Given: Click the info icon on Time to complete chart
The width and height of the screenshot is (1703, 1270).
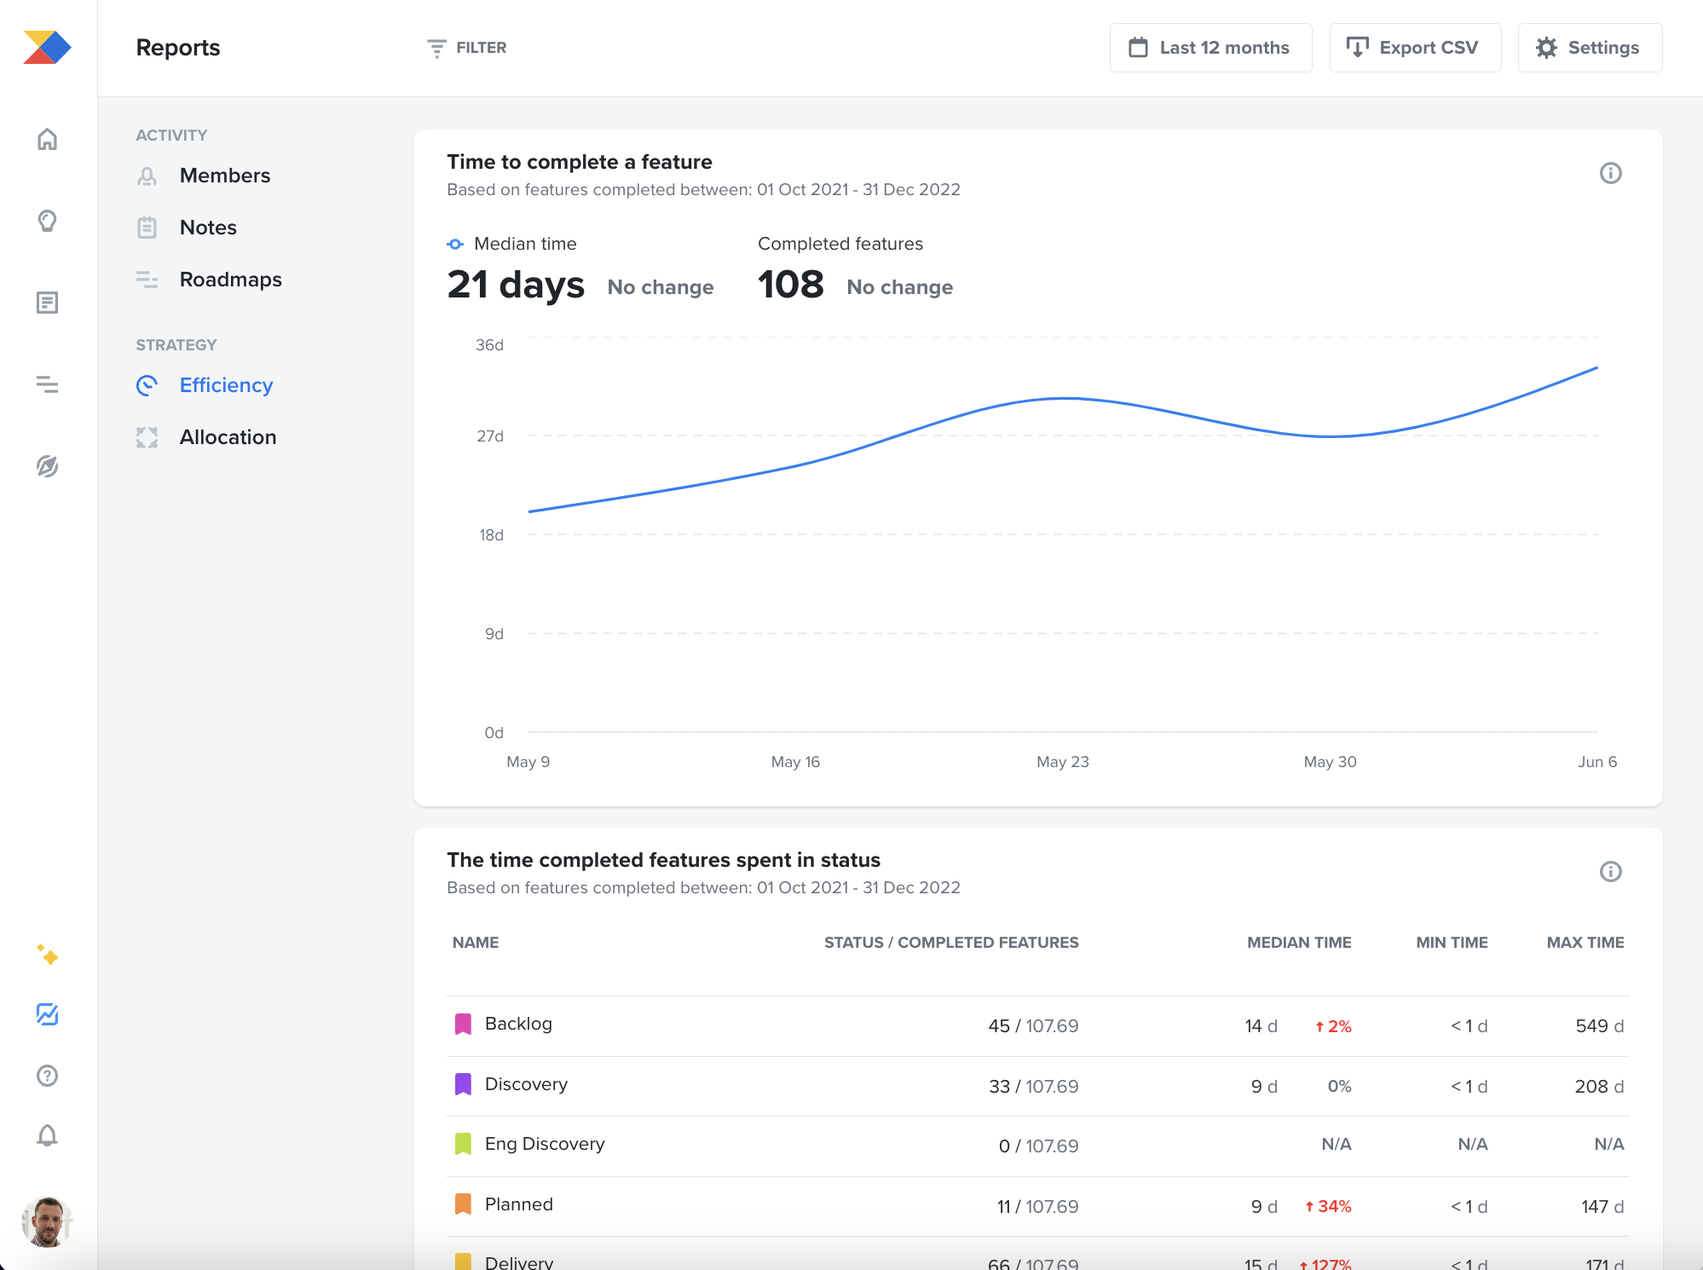Looking at the screenshot, I should pyautogui.click(x=1610, y=173).
